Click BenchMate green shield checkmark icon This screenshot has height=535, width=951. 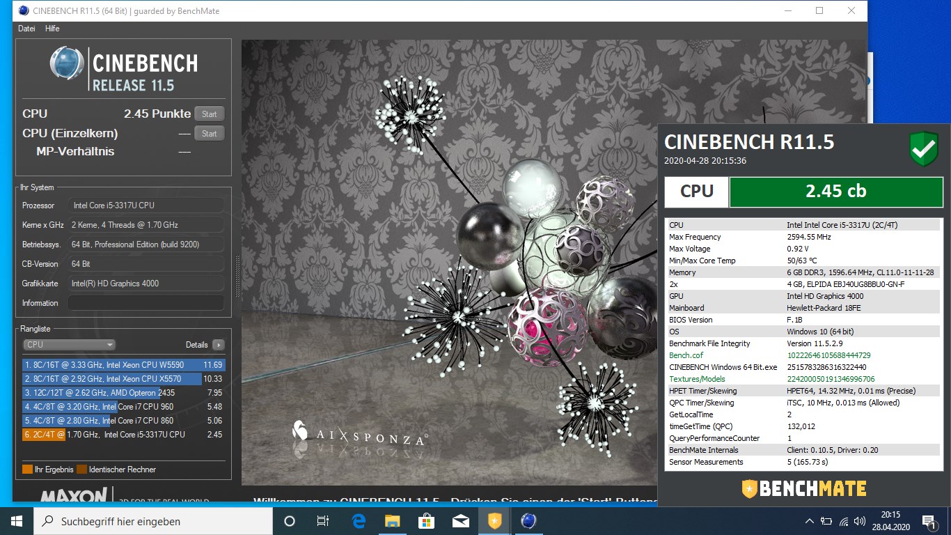(924, 150)
